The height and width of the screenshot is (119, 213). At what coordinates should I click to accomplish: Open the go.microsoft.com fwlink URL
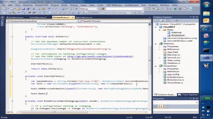pyautogui.click(x=100, y=57)
